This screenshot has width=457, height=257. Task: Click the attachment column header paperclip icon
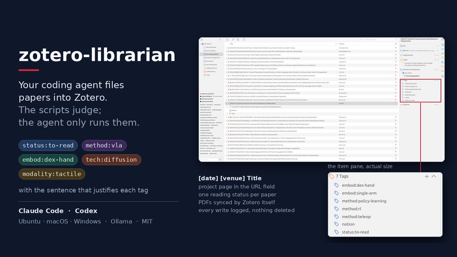tap(396, 44)
